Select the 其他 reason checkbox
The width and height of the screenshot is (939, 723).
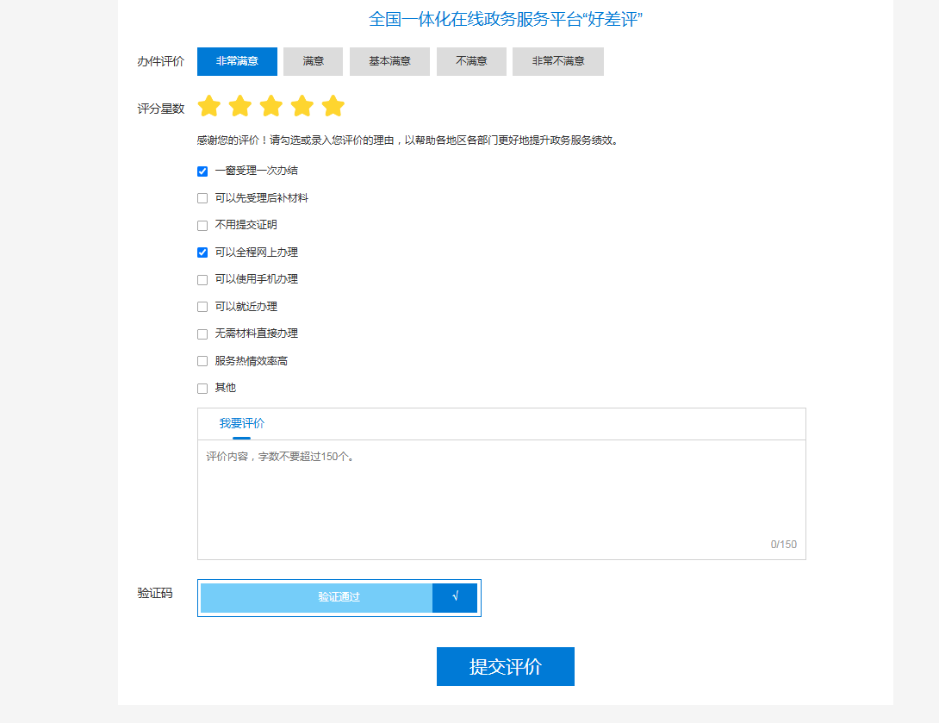click(202, 388)
